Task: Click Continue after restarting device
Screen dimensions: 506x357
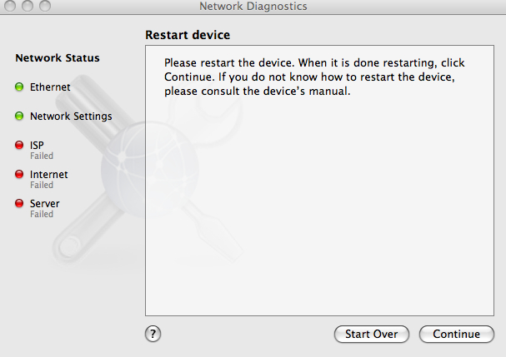Action: [457, 335]
